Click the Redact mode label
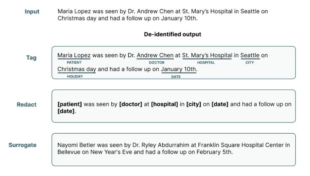The width and height of the screenshot is (310, 176). 26,105
